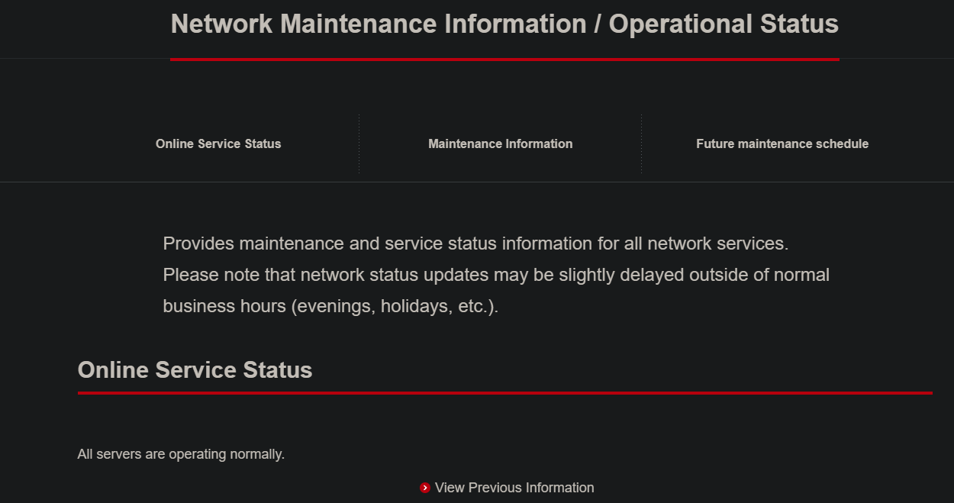
Task: Select the arrow icon beside View Previous Information
Action: click(x=424, y=487)
